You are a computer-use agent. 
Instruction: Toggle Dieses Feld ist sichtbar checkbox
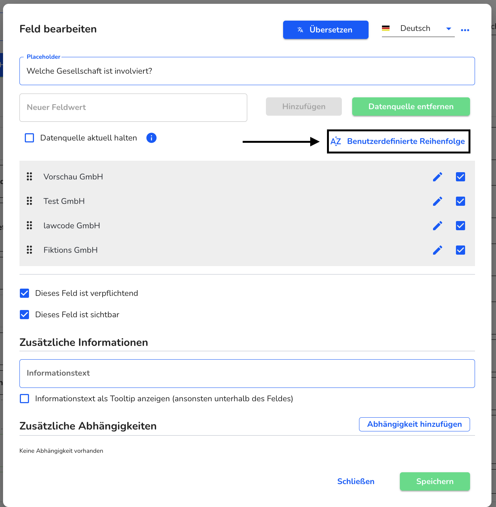24,315
